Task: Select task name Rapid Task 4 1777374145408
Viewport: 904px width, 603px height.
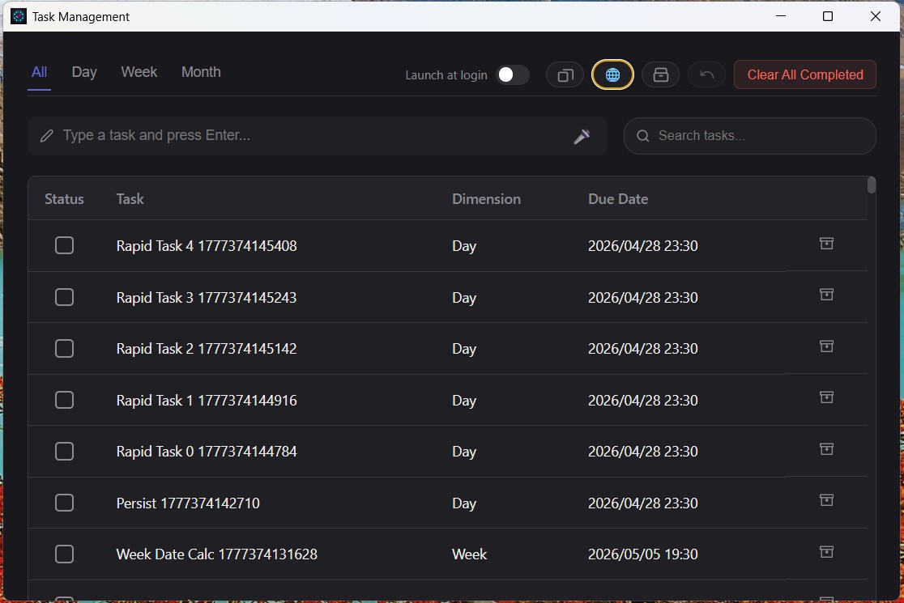Action: [207, 246]
